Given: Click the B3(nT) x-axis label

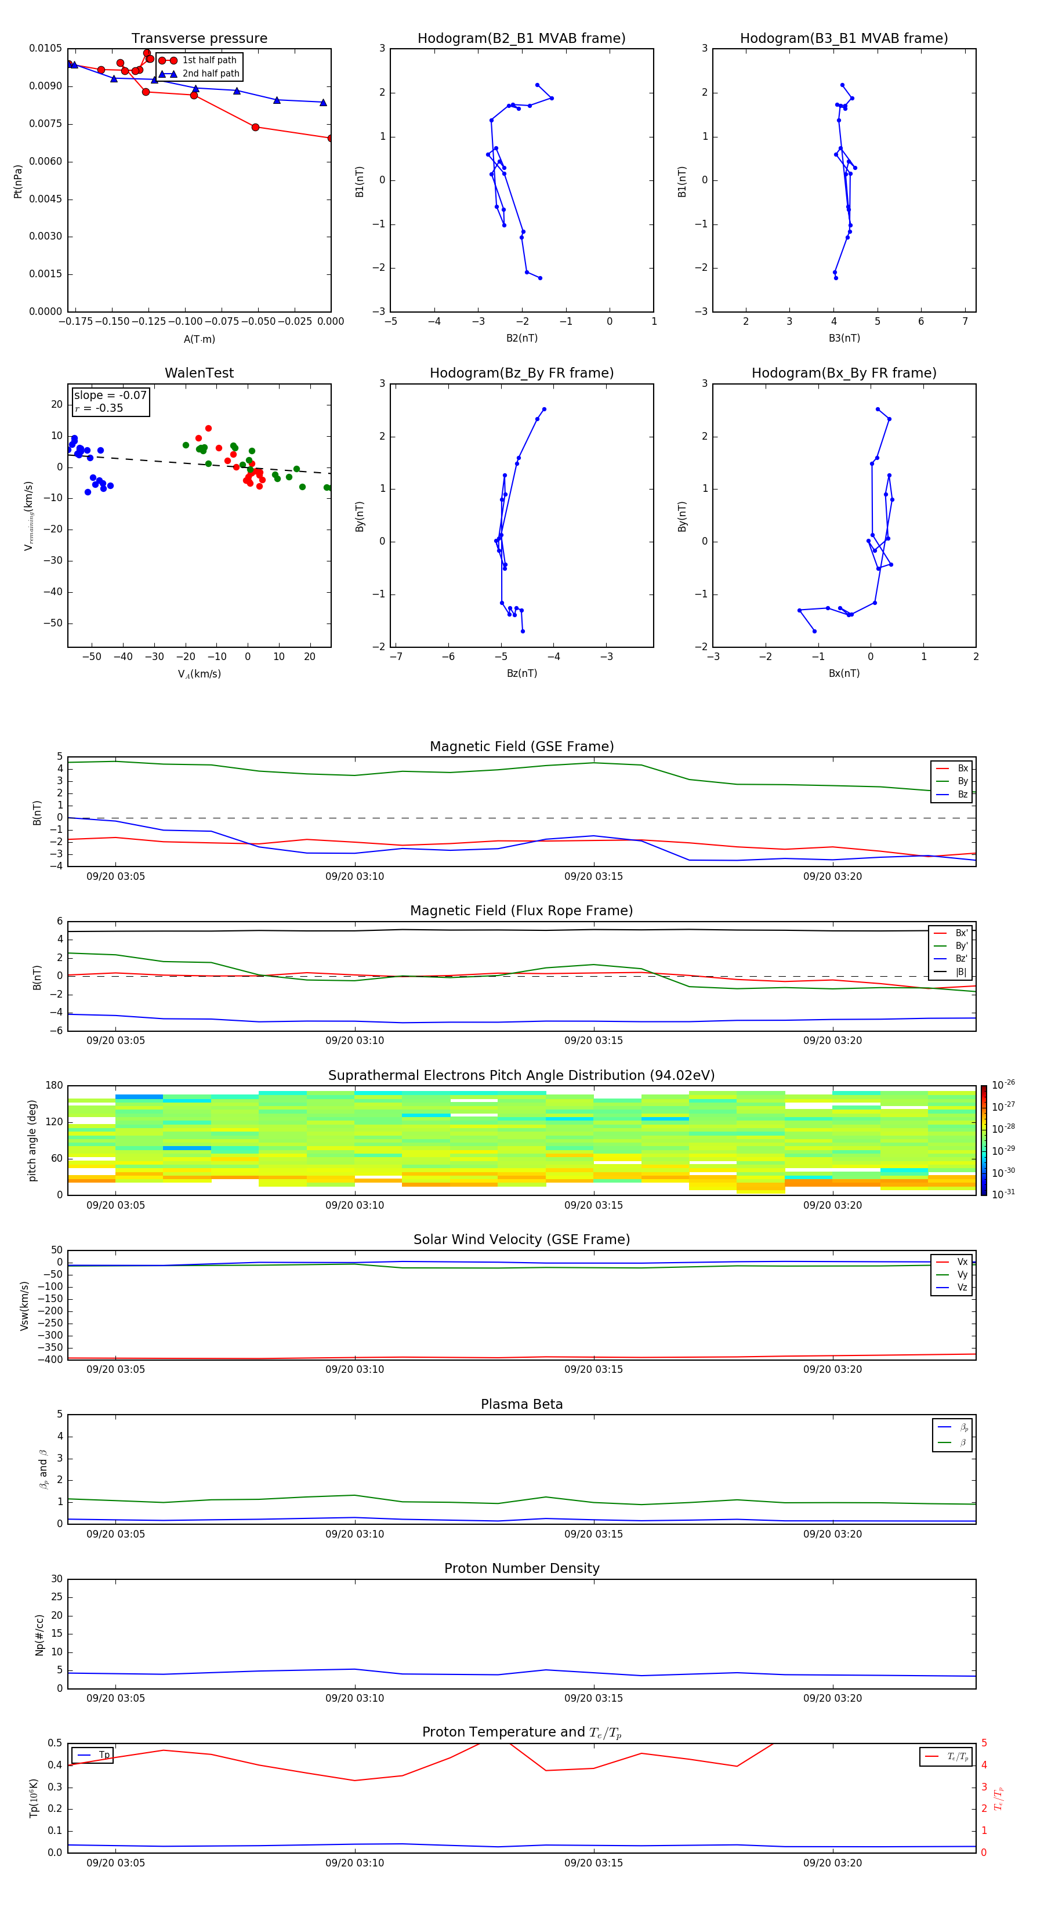Looking at the screenshot, I should 844,338.
